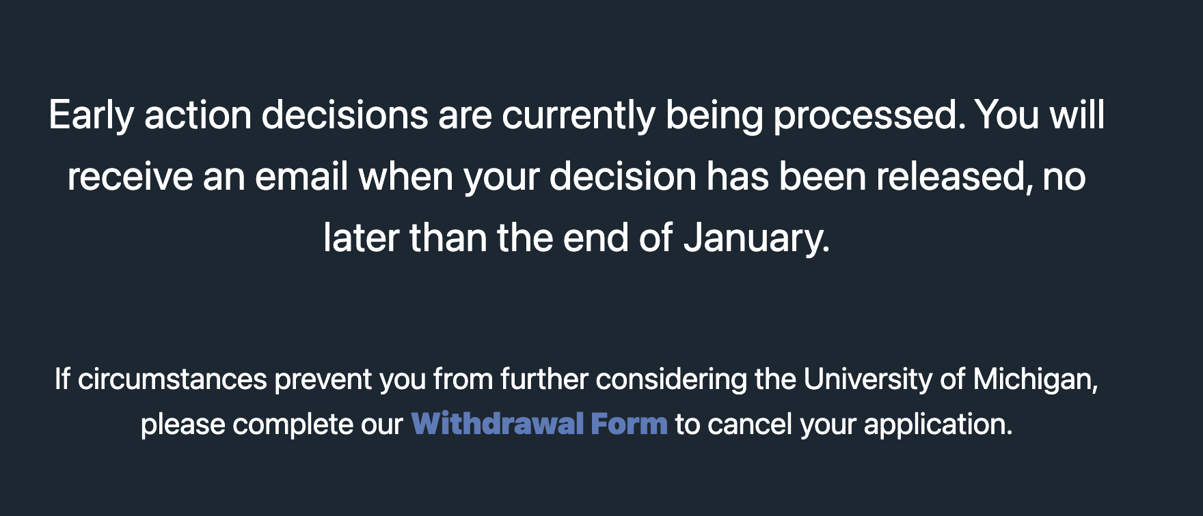Click the word "currently" in the heading
The image size is (1203, 516).
point(578,115)
